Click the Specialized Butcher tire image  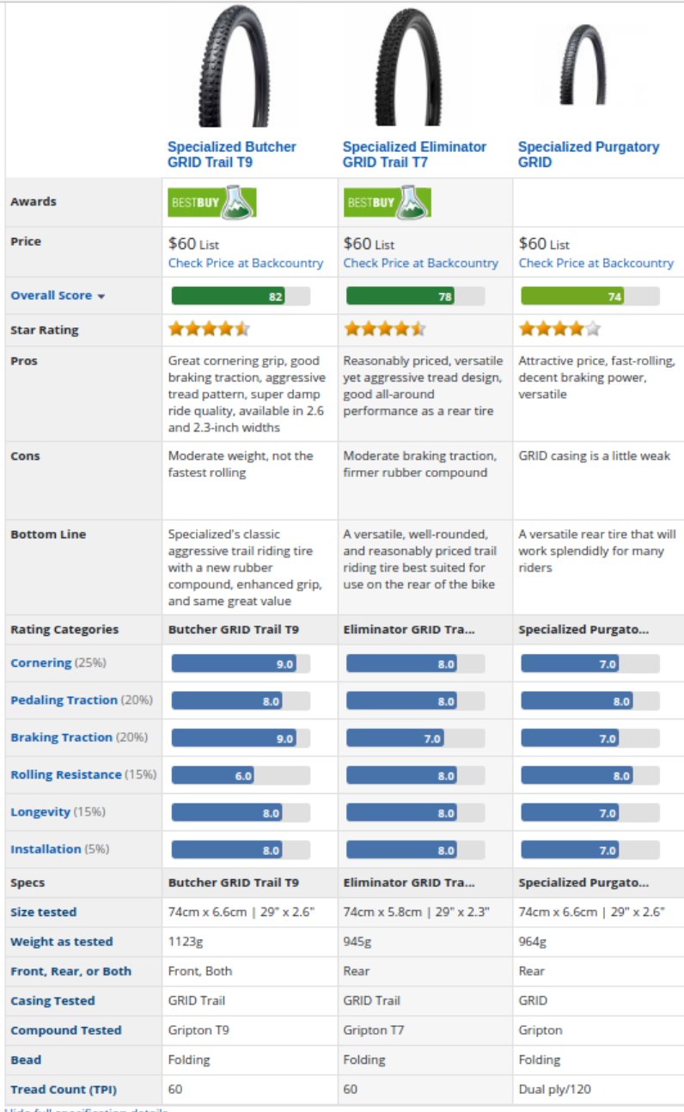(232, 69)
